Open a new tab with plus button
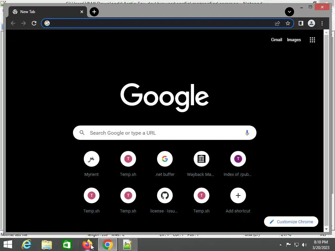The width and height of the screenshot is (335, 251). pyautogui.click(x=94, y=12)
